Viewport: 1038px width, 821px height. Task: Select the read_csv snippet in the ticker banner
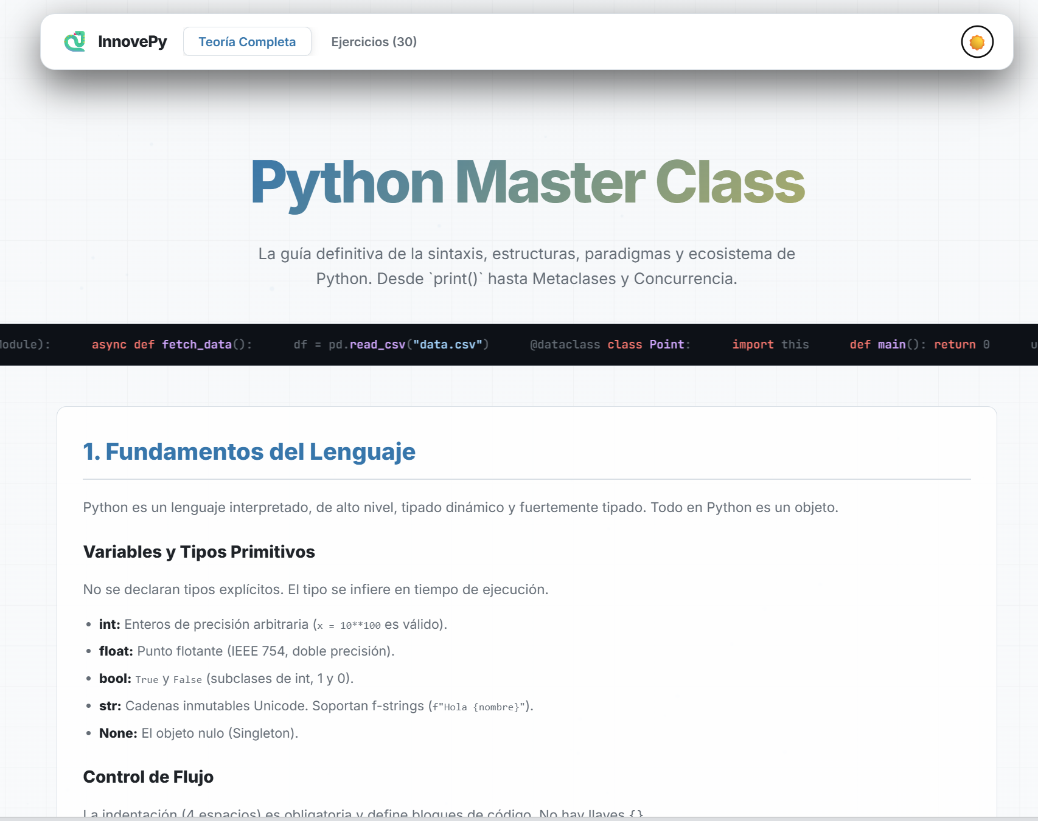coord(391,344)
